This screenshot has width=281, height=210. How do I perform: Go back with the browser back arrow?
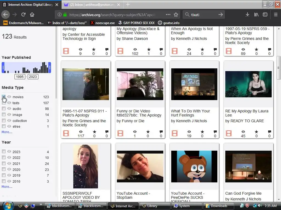5,15
